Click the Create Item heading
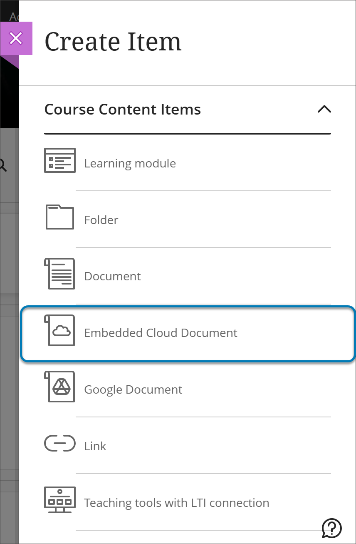This screenshot has width=356, height=544. [113, 41]
